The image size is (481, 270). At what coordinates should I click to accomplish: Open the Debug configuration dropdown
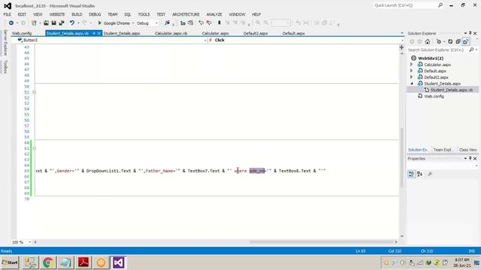(x=156, y=23)
